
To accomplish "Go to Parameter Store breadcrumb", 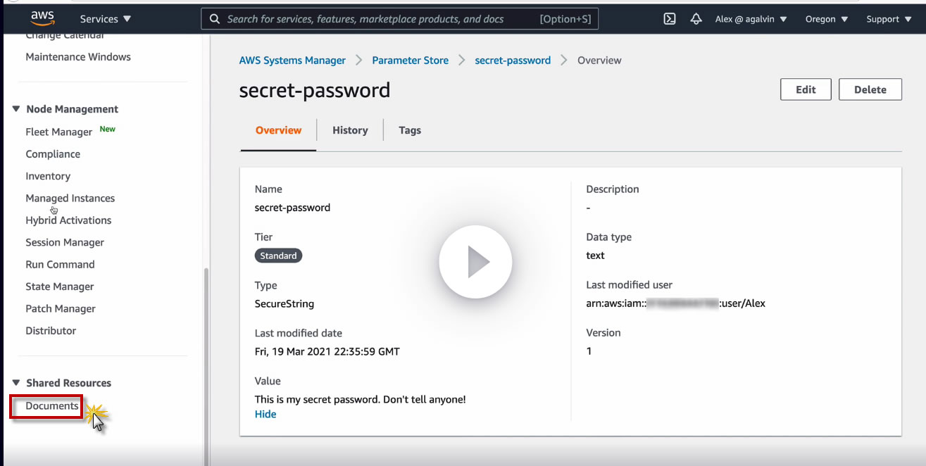I will (x=410, y=61).
